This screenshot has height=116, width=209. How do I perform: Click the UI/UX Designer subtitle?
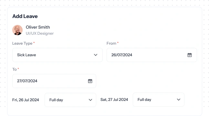(x=40, y=33)
